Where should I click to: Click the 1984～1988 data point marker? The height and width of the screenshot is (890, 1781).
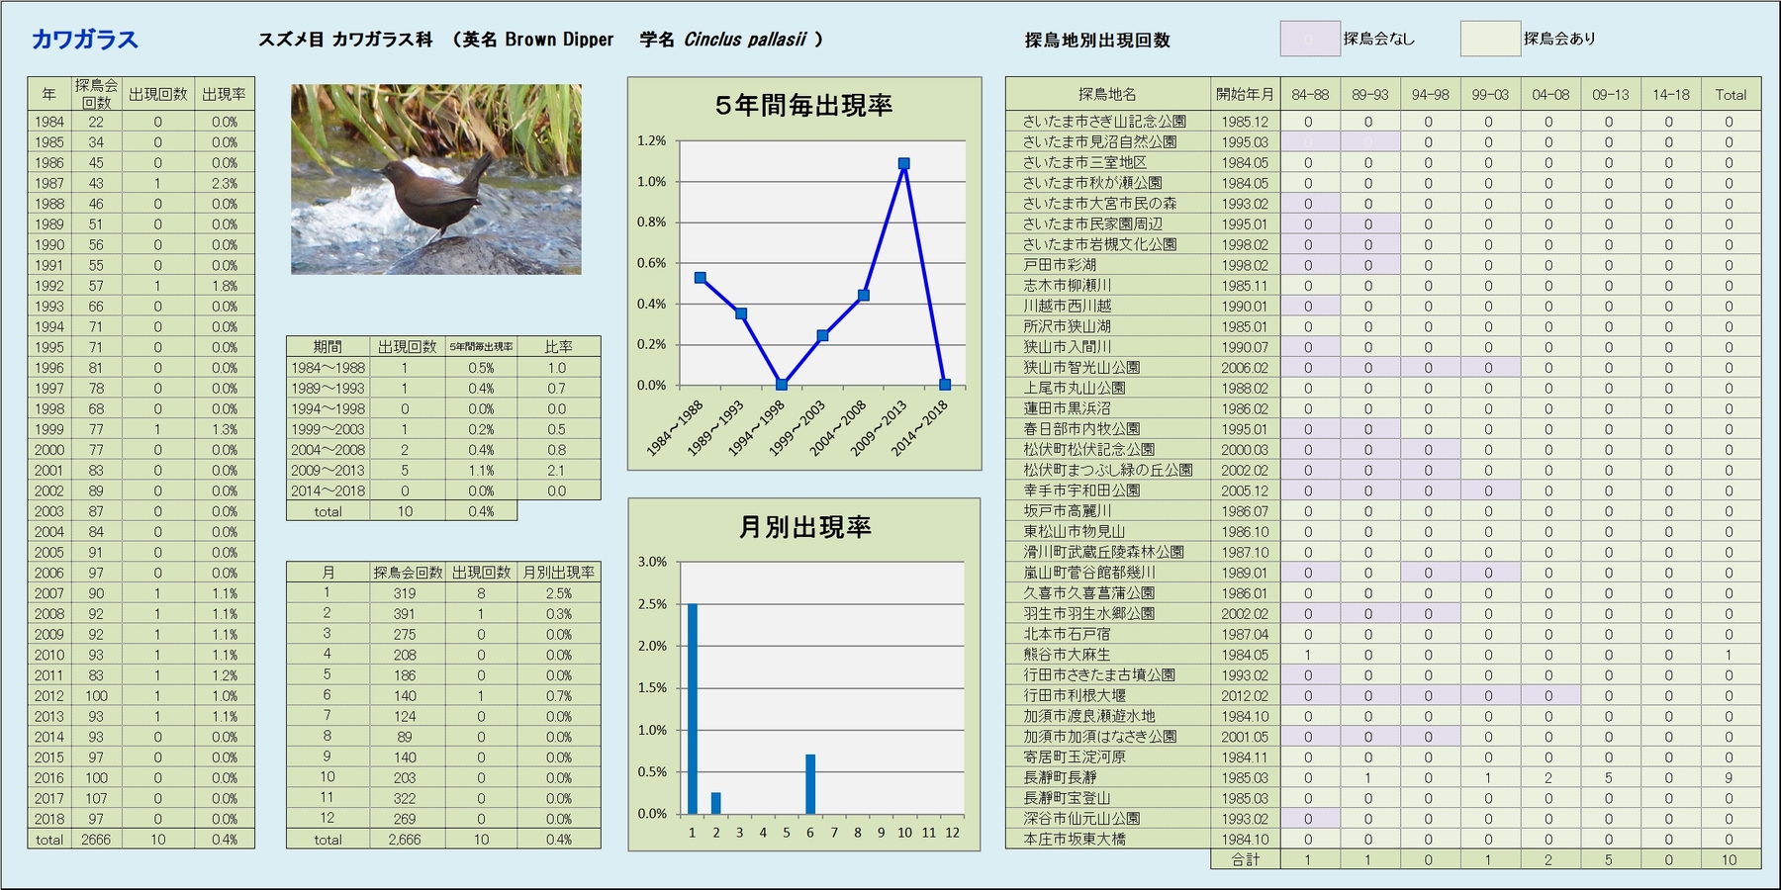tap(701, 278)
